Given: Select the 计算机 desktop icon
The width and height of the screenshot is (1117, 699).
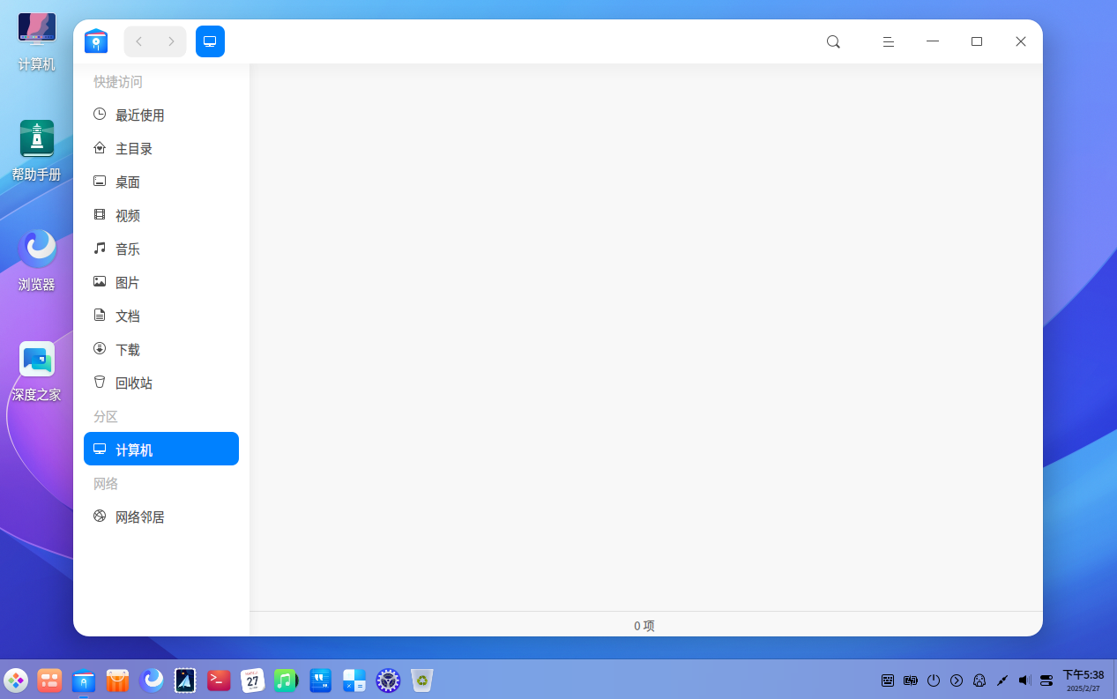Looking at the screenshot, I should click(x=37, y=41).
